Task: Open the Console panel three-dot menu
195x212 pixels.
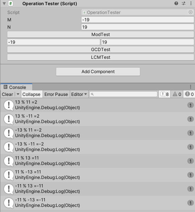Action: click(191, 87)
